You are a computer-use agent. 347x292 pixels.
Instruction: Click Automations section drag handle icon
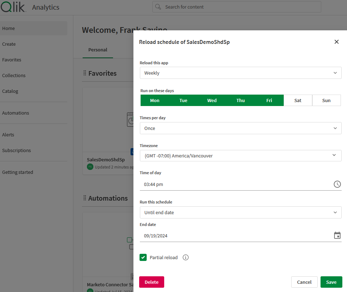coord(85,198)
